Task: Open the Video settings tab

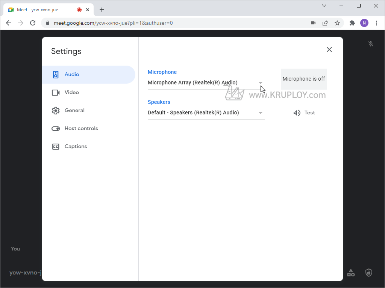Action: (x=71, y=92)
